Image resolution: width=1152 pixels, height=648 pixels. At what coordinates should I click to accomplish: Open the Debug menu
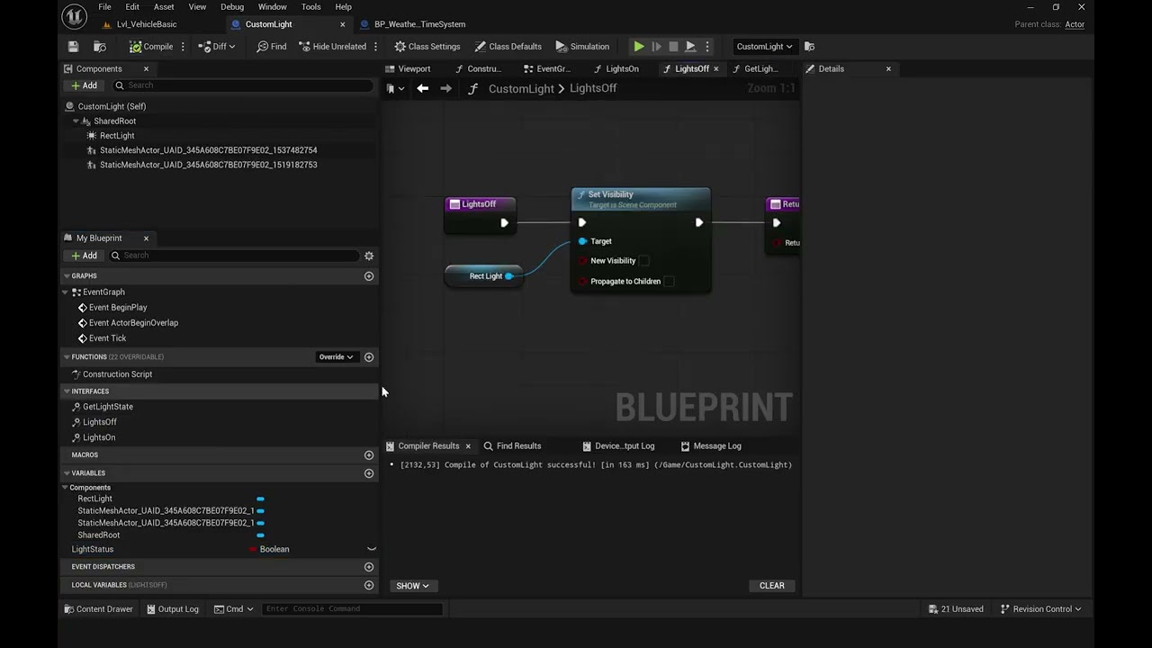(x=232, y=7)
